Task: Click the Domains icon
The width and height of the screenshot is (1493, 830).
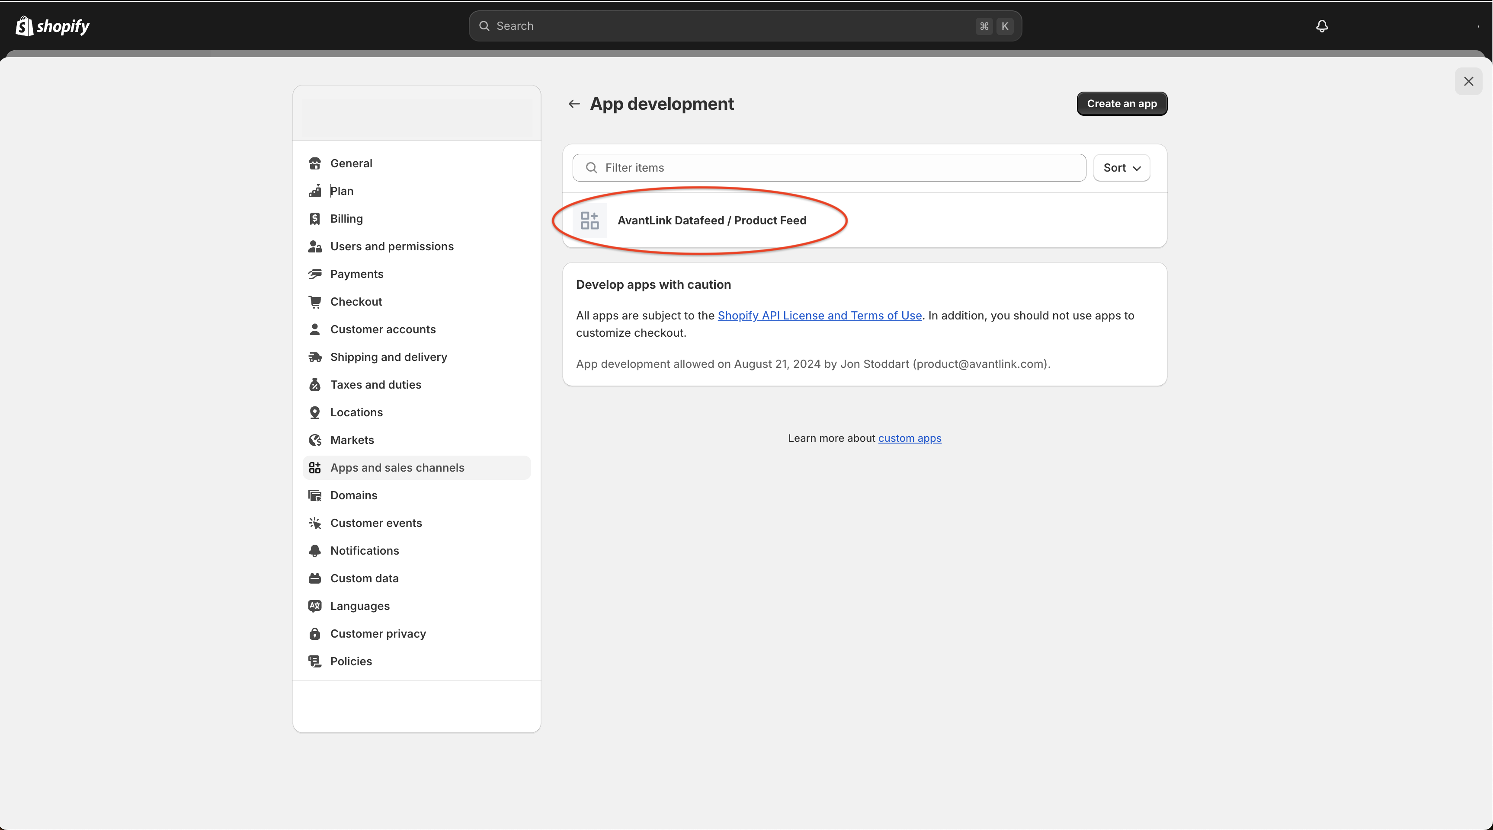Action: click(315, 495)
